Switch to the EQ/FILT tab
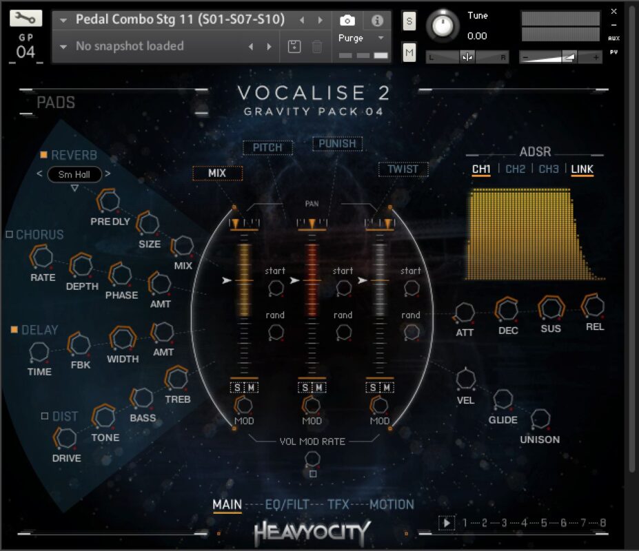 [x=287, y=504]
